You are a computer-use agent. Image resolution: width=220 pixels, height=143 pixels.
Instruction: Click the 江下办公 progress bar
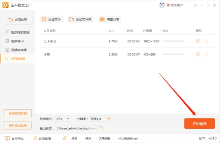tap(174, 41)
